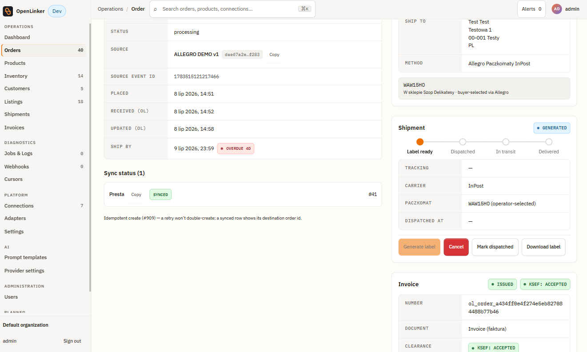Go to Operations breadcrumb
This screenshot has height=352, width=587.
point(110,9)
